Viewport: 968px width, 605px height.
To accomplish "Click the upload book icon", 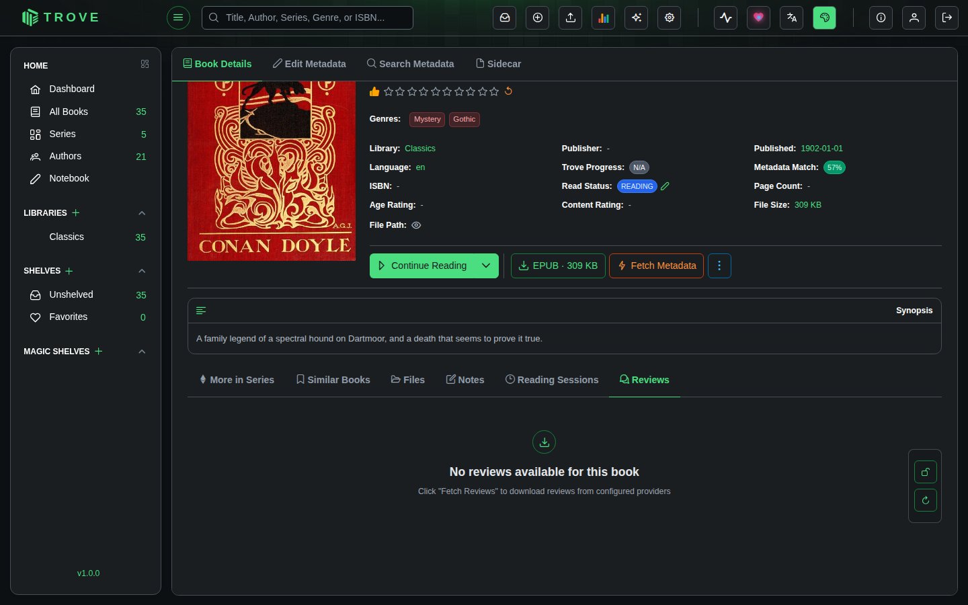I will [571, 18].
